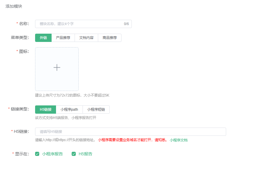Screen dimensions: 263x181
Task: Click the 小程序报告 label text
Action: click(x=52, y=154)
